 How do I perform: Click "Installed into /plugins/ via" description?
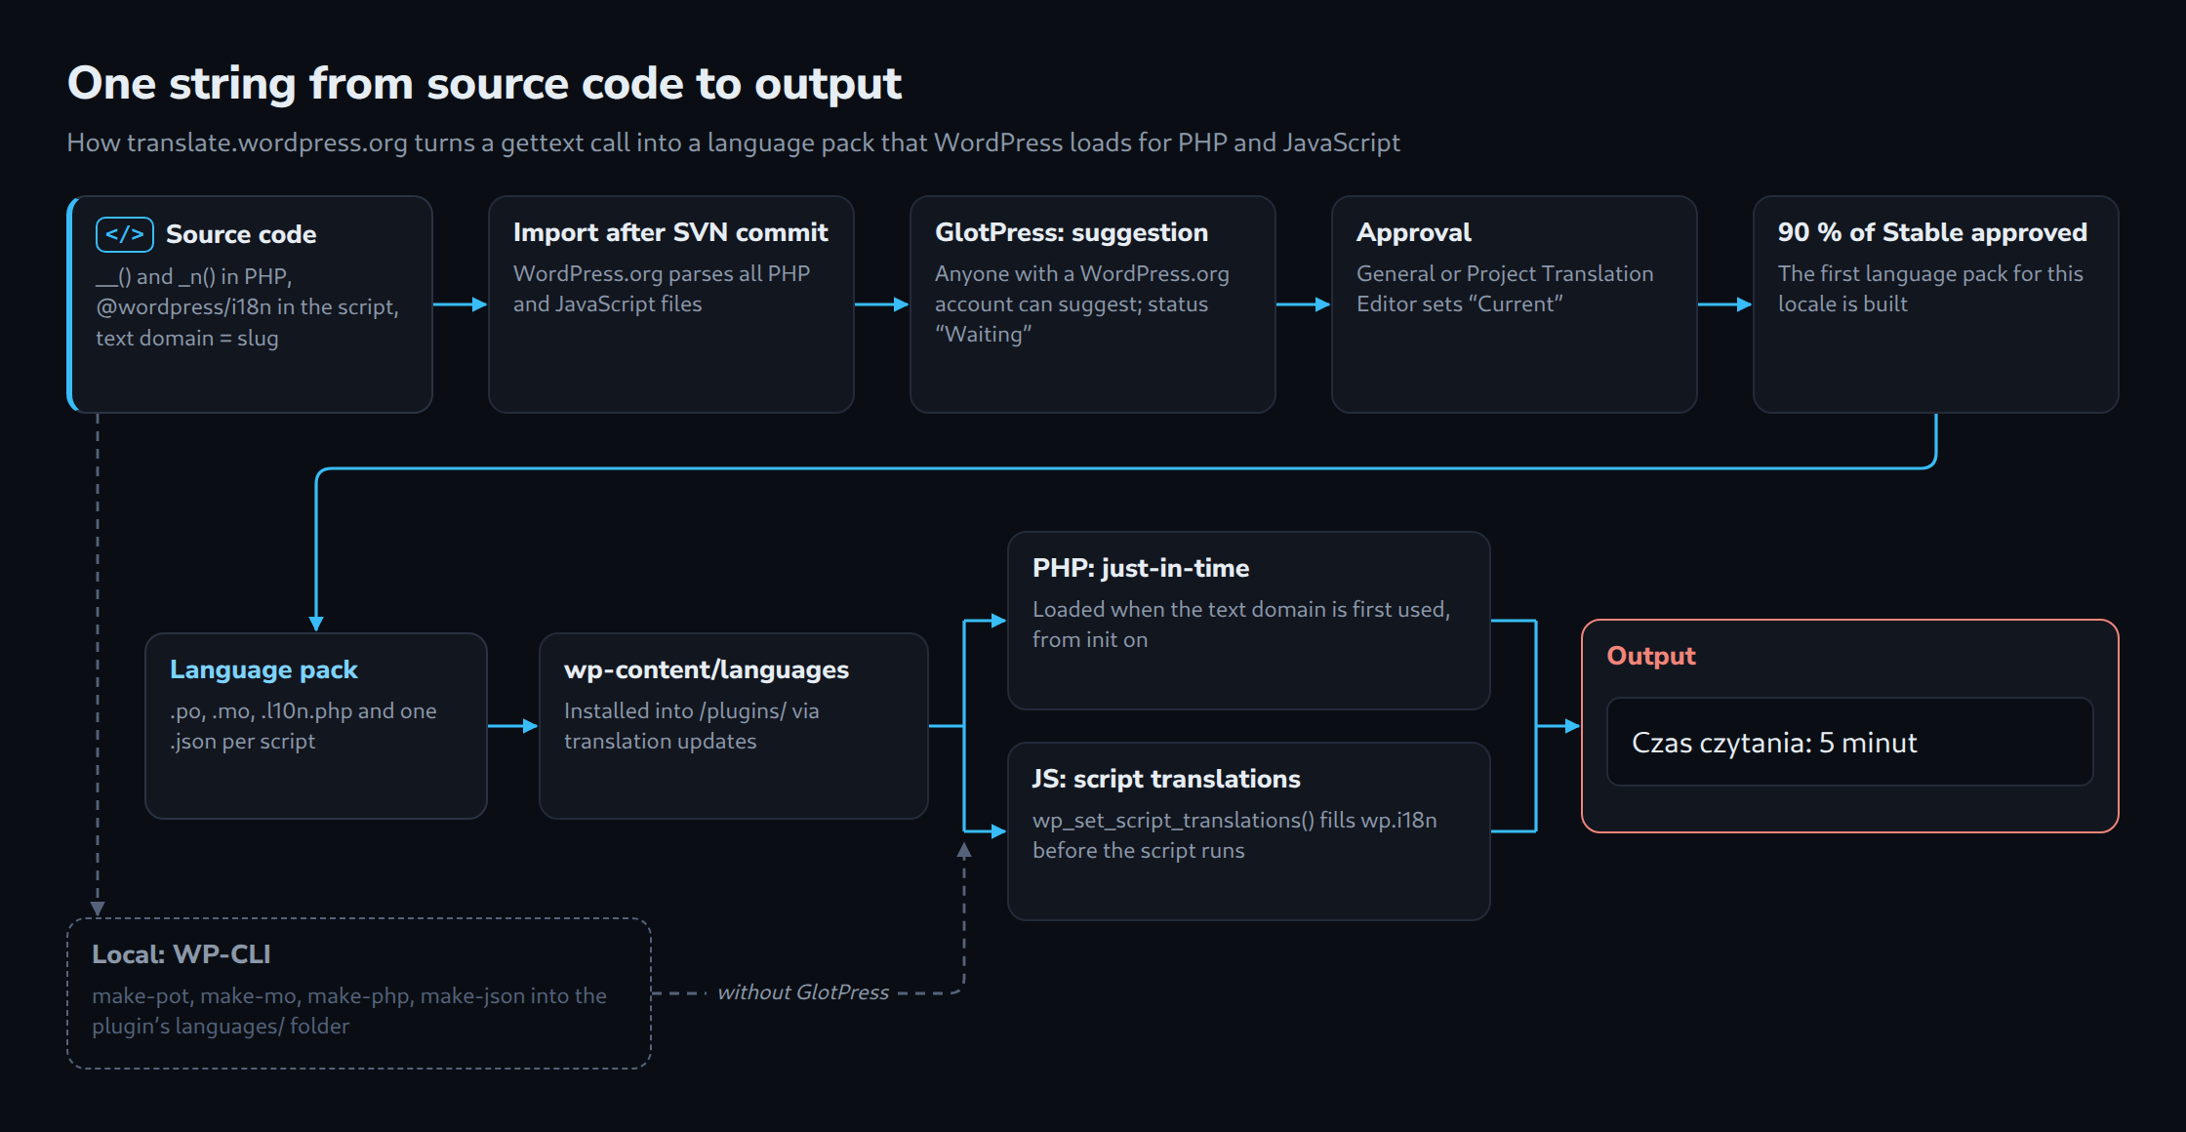point(692,710)
